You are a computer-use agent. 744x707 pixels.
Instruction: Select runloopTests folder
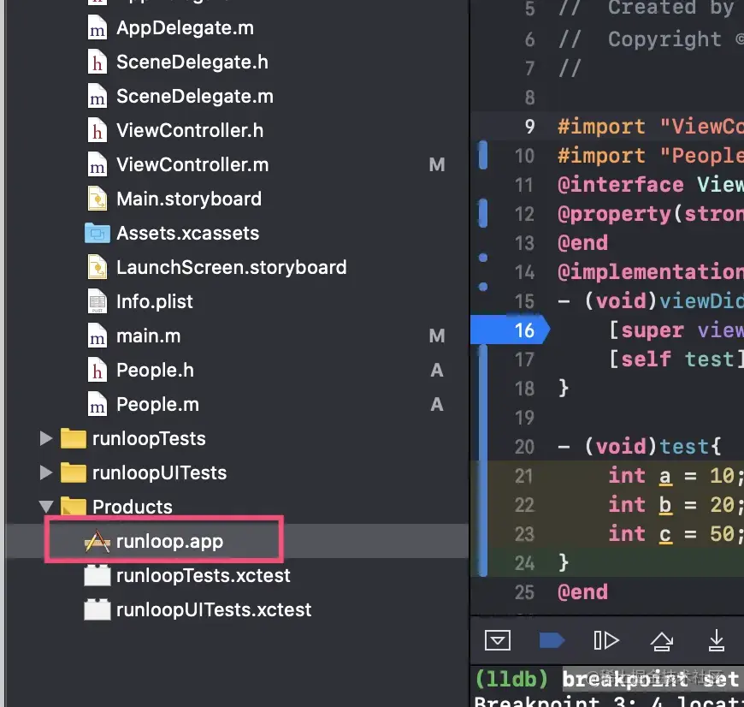[x=149, y=439]
